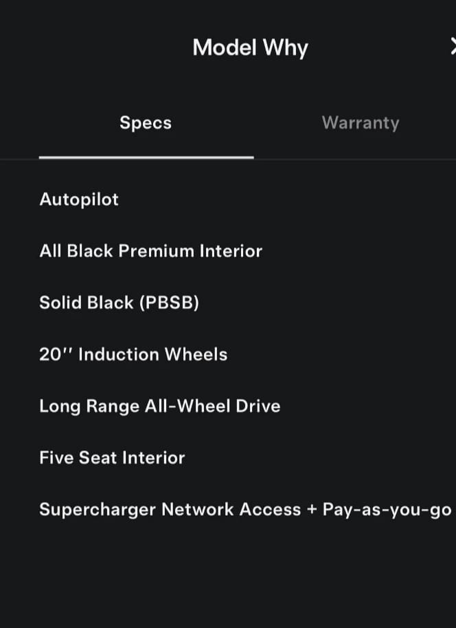Click the All-Wheel Drive text

[212, 406]
